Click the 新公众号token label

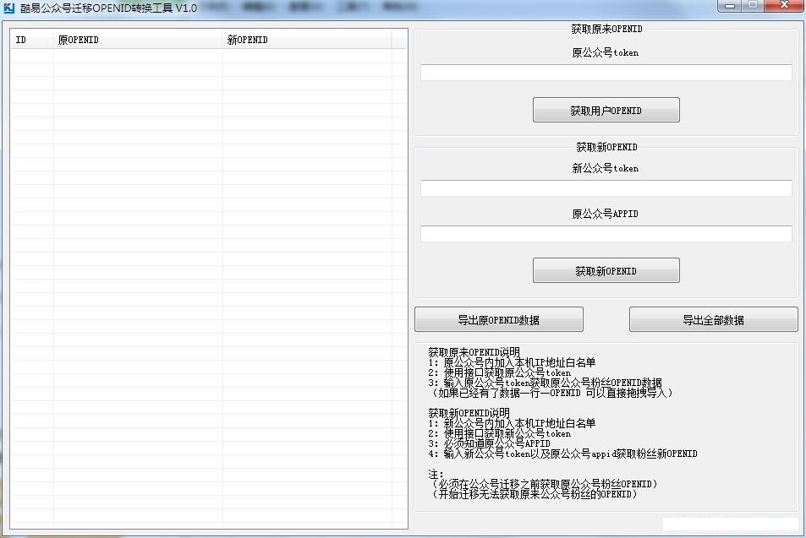(x=606, y=168)
